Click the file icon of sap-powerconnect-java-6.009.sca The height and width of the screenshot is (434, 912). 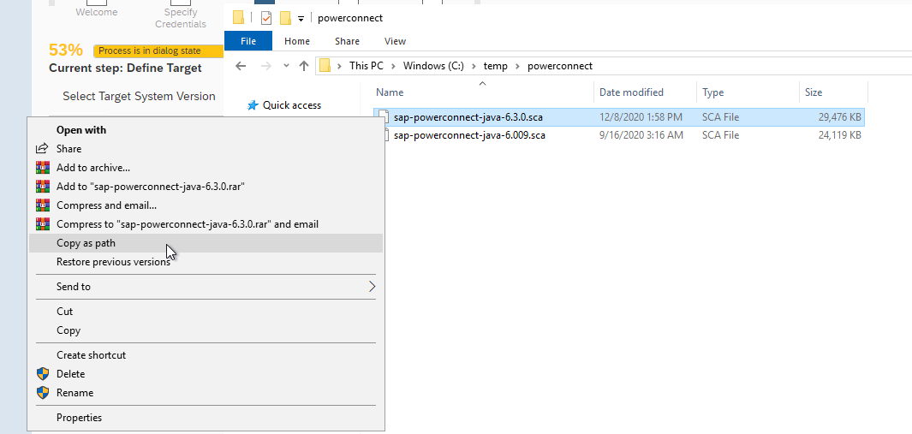(x=384, y=135)
